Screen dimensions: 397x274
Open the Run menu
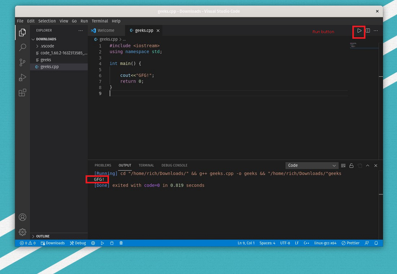pos(84,21)
